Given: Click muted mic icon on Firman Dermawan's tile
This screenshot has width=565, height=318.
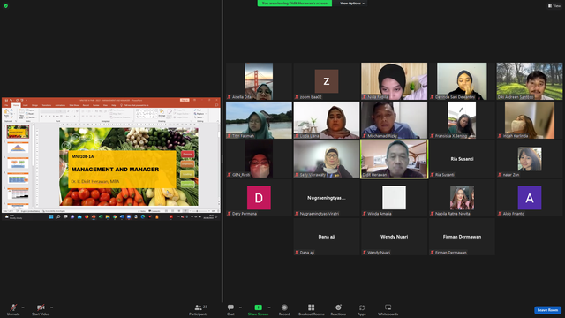Looking at the screenshot, I should coord(432,253).
